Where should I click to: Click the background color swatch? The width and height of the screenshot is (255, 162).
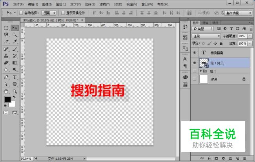(13, 104)
